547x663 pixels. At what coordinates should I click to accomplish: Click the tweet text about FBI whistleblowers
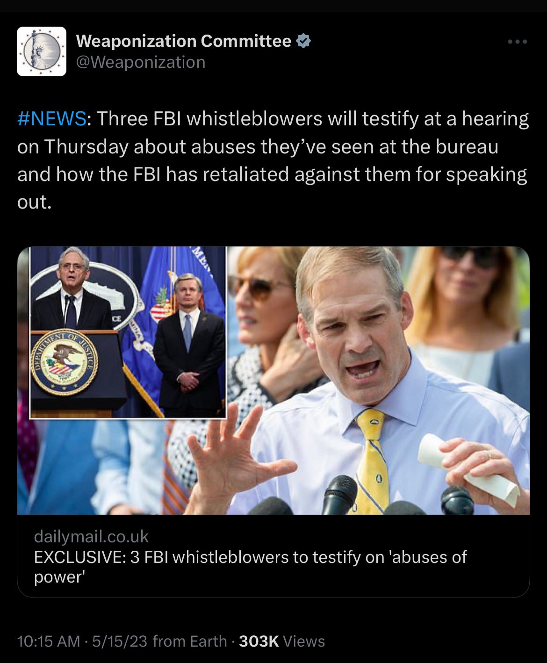click(273, 160)
